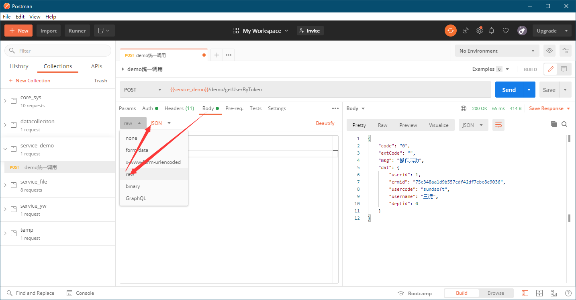Click the status bar layout grid icon

click(x=539, y=293)
